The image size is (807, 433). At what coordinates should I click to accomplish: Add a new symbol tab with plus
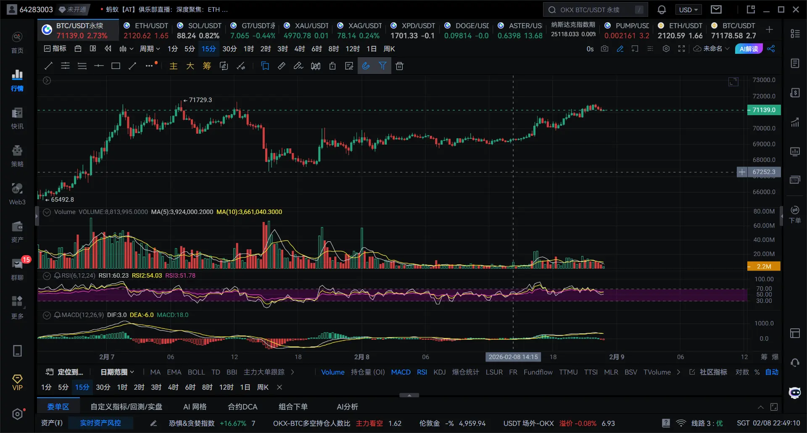click(769, 29)
